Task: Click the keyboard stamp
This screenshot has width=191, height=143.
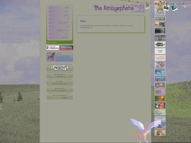Action: (x=160, y=17)
